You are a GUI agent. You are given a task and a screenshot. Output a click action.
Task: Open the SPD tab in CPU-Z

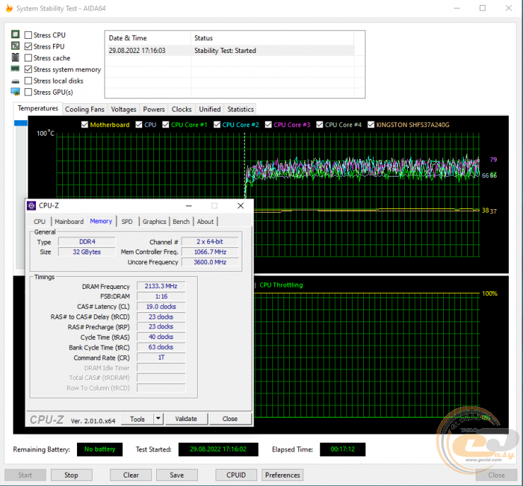point(127,222)
